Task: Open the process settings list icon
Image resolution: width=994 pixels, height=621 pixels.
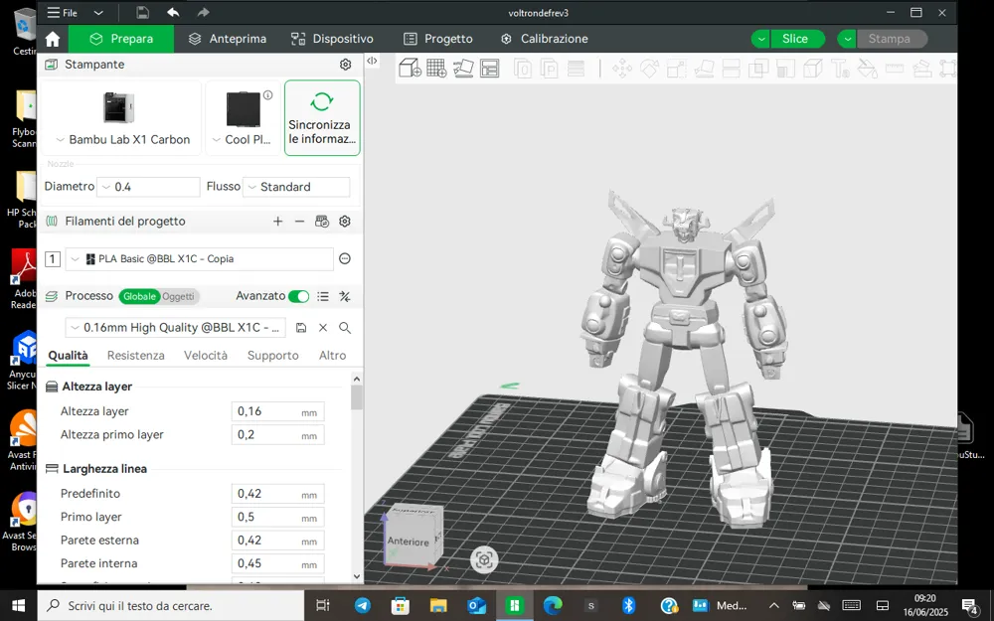Action: [323, 296]
